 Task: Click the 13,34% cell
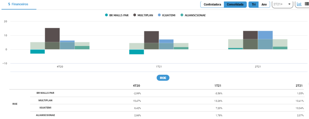pos(300,108)
